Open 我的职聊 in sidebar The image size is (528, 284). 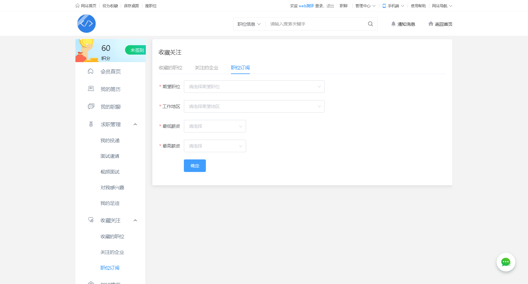pyautogui.click(x=110, y=107)
